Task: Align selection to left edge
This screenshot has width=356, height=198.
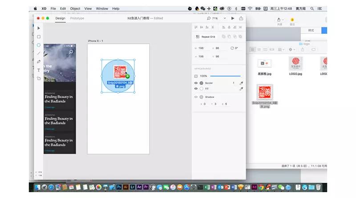Action: point(224,27)
